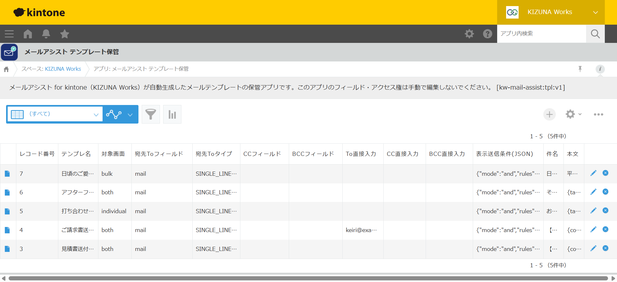Expand the process graph view dropdown arrow

(130, 115)
